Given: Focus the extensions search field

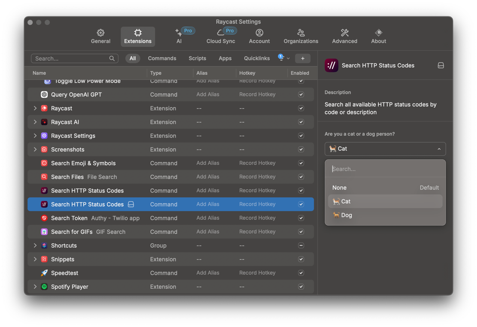Looking at the screenshot, I should click(x=75, y=58).
